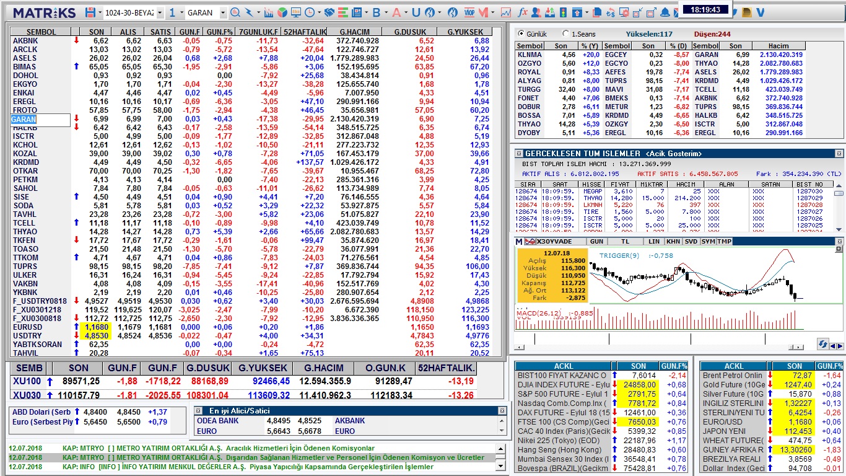Open the line chart toolbar icon
Image resolution: width=846 pixels, height=476 pixels.
[x=506, y=12]
